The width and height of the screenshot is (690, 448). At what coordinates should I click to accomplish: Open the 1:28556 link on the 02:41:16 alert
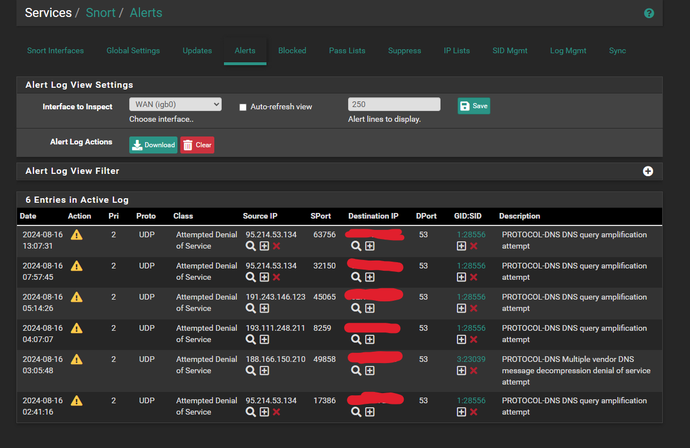pyautogui.click(x=471, y=400)
